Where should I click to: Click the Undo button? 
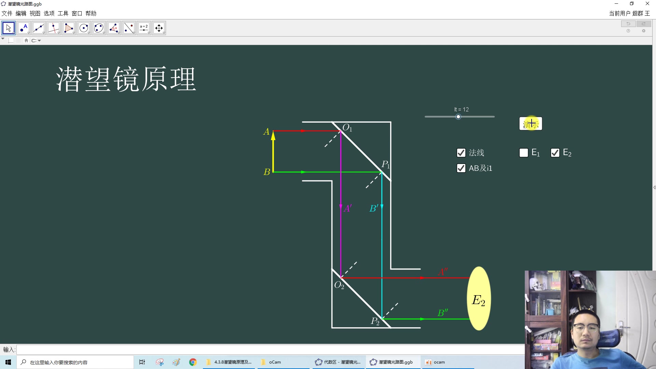click(628, 24)
